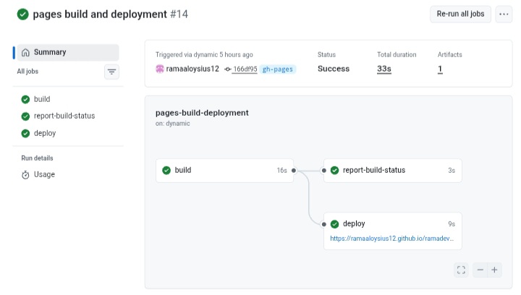Image resolution: width=521 pixels, height=295 pixels.
Task: Click the 'Success' status value
Action: click(x=334, y=69)
